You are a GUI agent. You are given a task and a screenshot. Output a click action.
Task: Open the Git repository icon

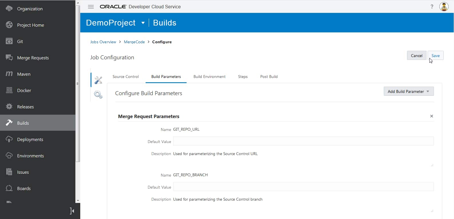pyautogui.click(x=9, y=41)
